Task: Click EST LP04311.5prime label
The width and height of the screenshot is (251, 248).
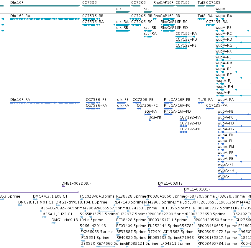Action: [x=175, y=244]
